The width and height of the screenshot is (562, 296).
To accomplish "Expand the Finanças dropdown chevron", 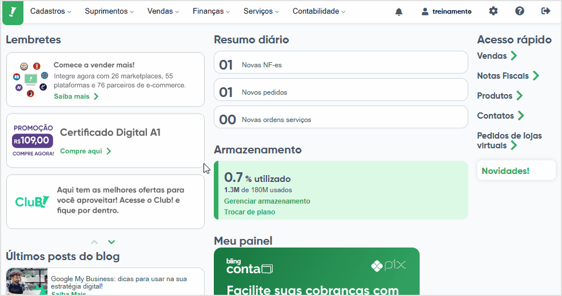I will coord(228,12).
